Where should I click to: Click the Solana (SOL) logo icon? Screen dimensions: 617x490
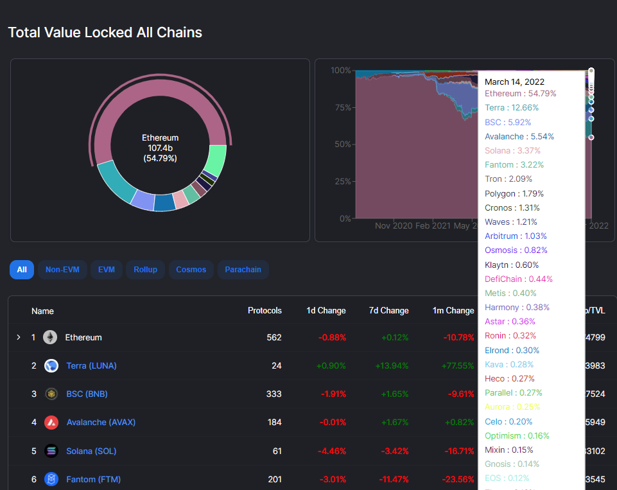pos(51,451)
